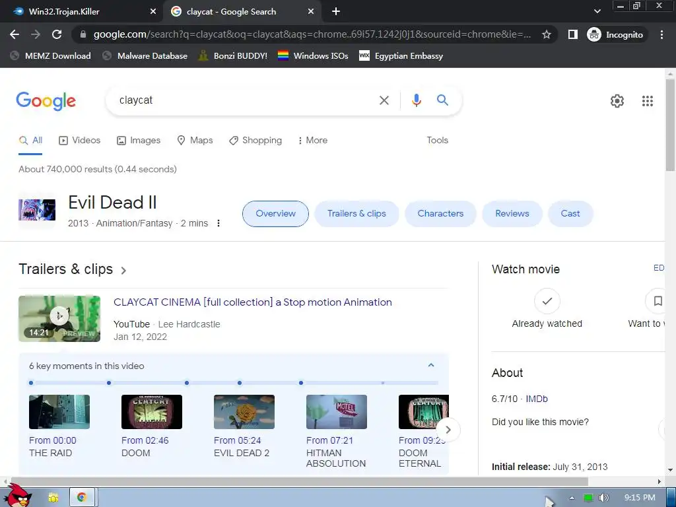This screenshot has width=676, height=507.
Task: Click into the claycat search box
Action: [x=242, y=100]
